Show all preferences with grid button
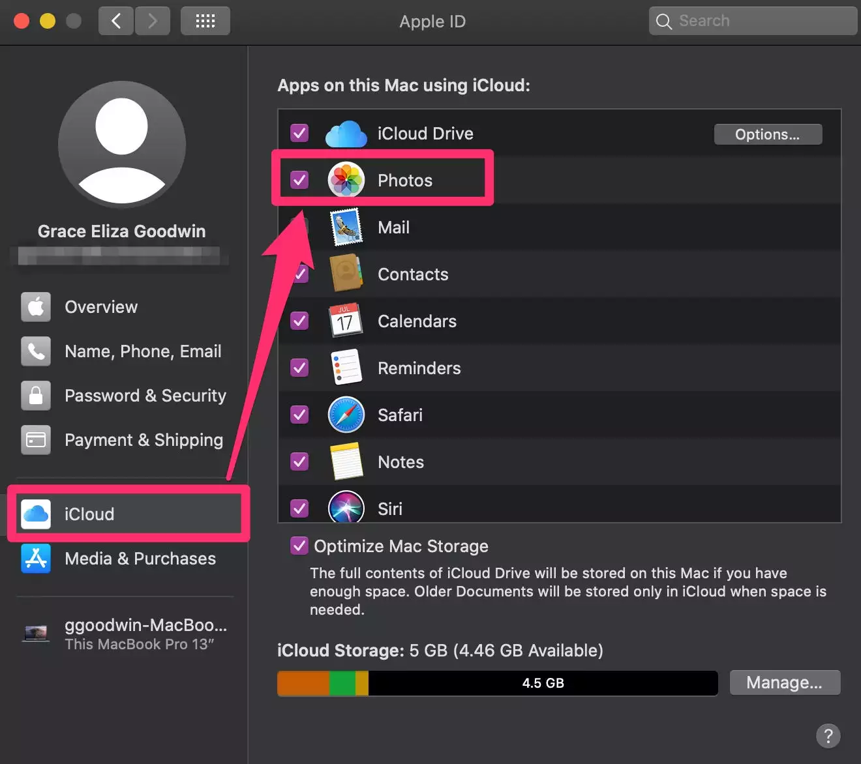This screenshot has width=861, height=764. (205, 21)
